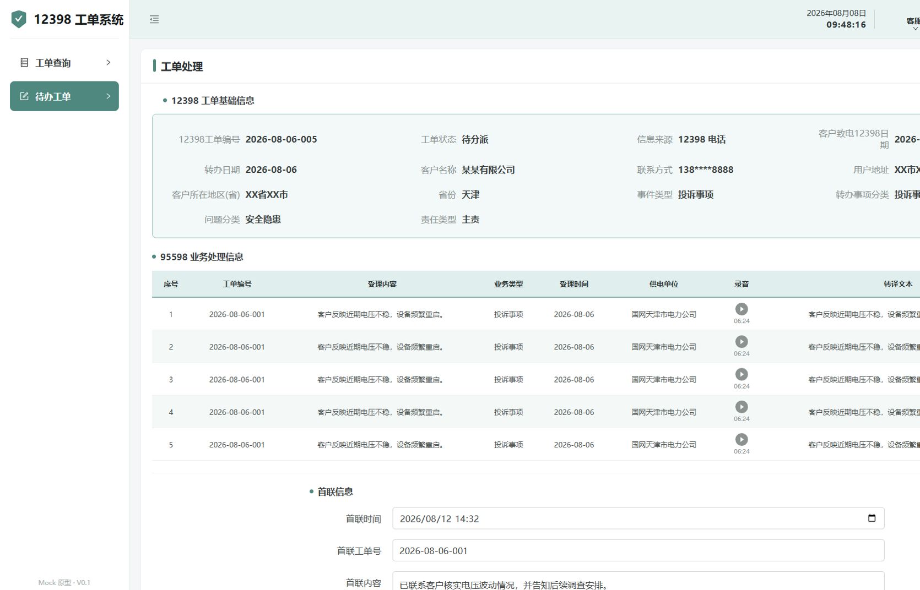The image size is (920, 590).
Task: Click work order number in row 1
Action: 237,314
